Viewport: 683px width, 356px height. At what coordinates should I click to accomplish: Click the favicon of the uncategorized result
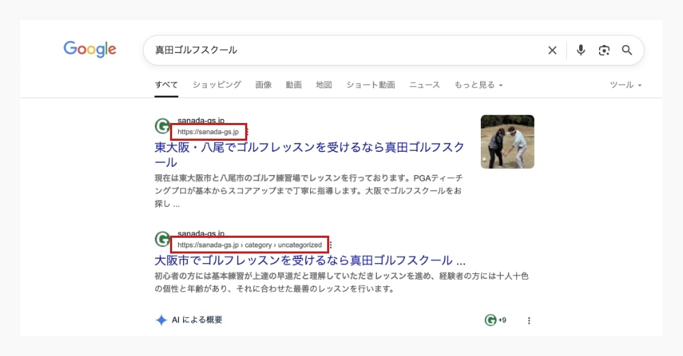pyautogui.click(x=163, y=238)
